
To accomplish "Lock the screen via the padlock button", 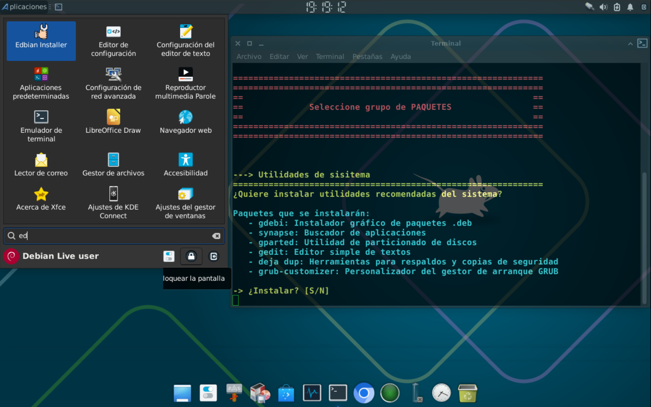I will pyautogui.click(x=191, y=256).
